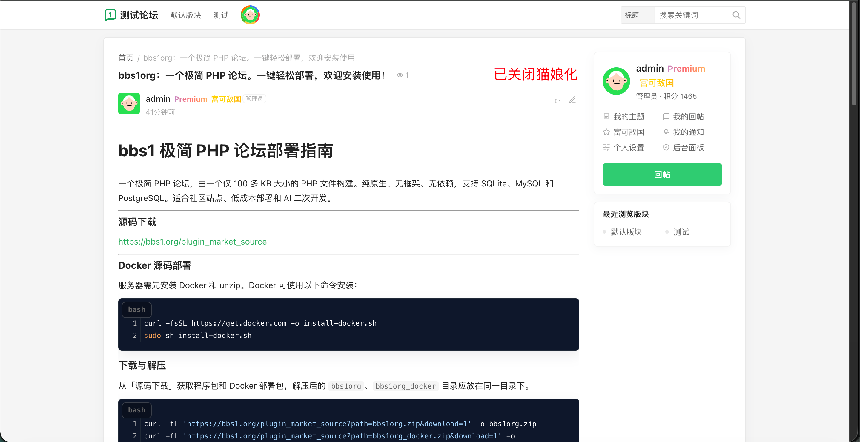Open 测试 in 最近浏览版块
Screen dimensions: 860x442
681,232
